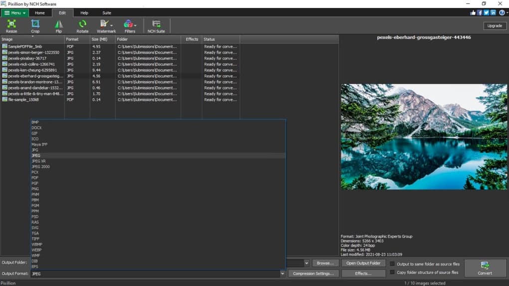The height and width of the screenshot is (286, 509).
Task: Select the Resize tool
Action: (x=11, y=26)
